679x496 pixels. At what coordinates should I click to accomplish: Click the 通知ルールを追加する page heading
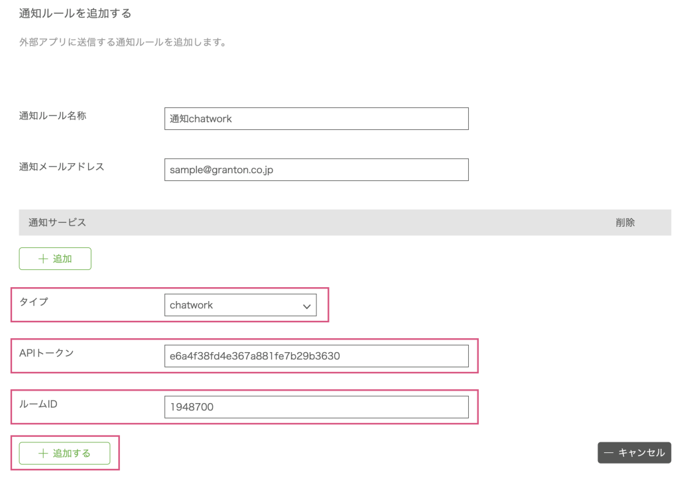(75, 13)
